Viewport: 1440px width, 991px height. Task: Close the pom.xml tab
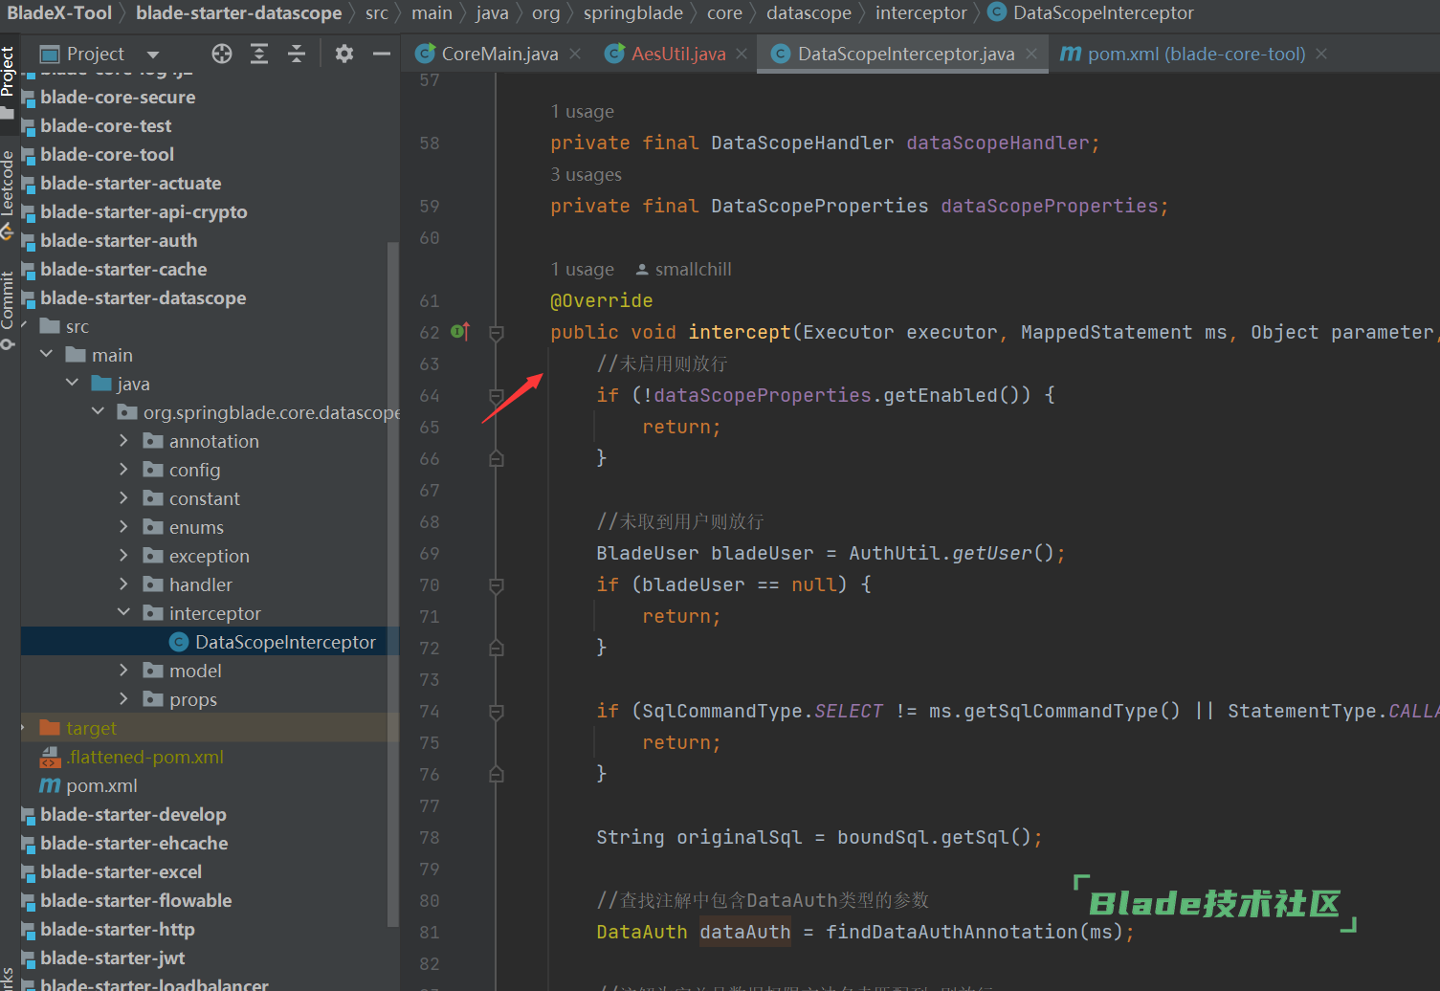[x=1321, y=54]
